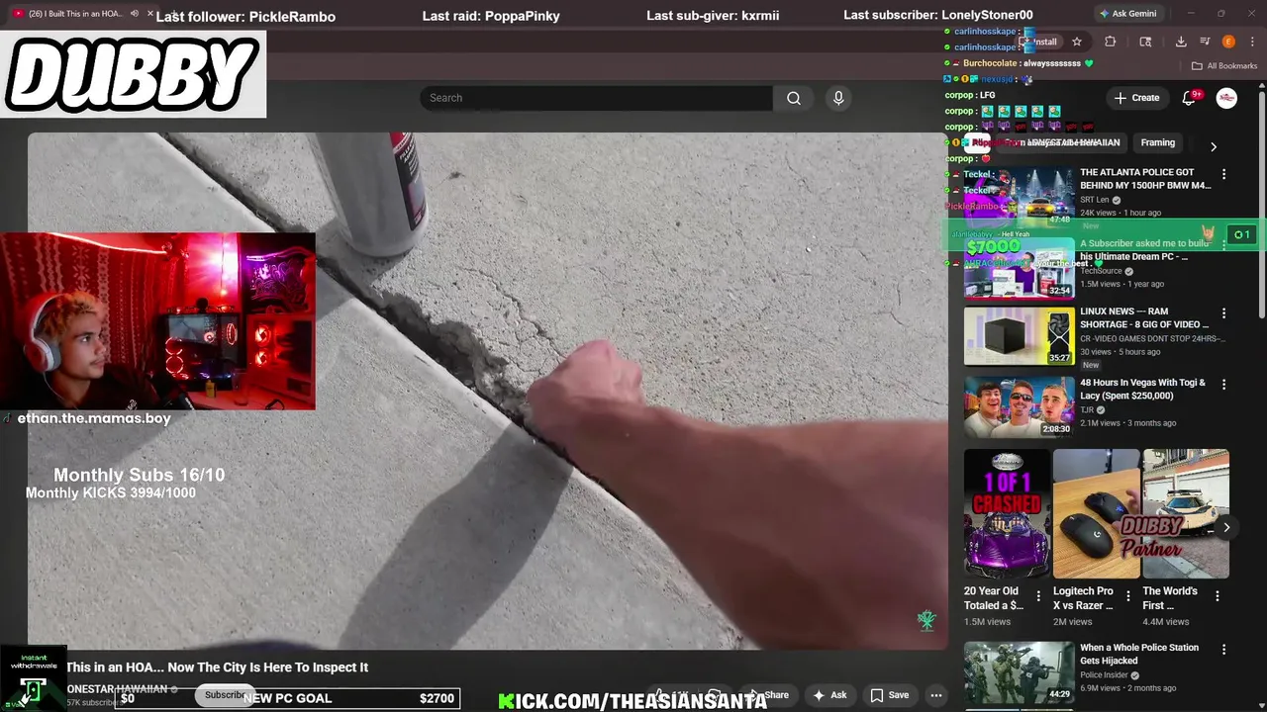Click the main video player to pause

[487, 391]
